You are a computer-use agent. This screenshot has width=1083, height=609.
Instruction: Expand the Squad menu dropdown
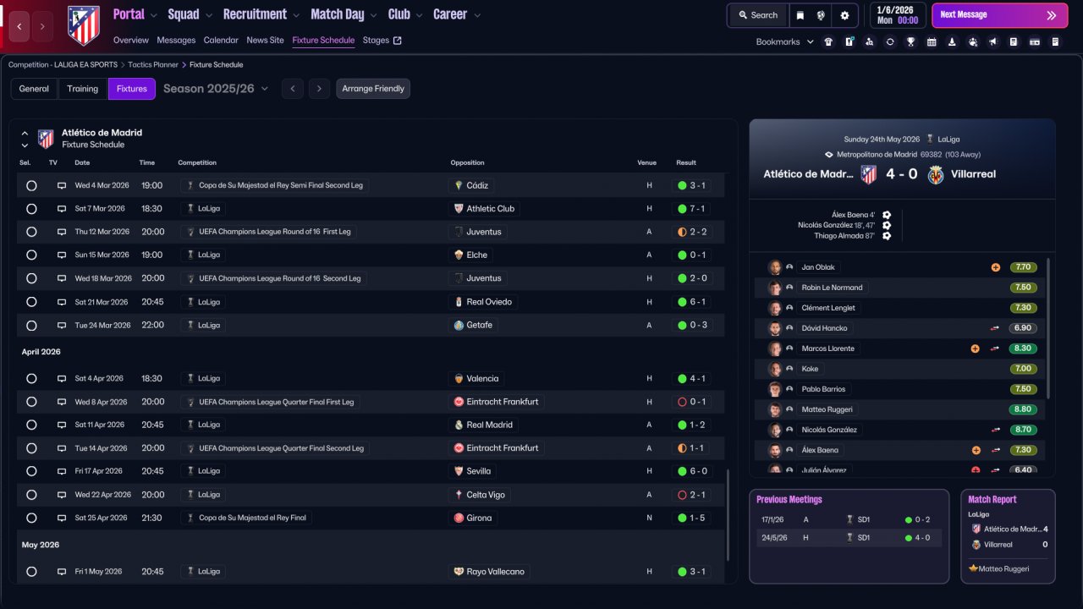[208, 15]
